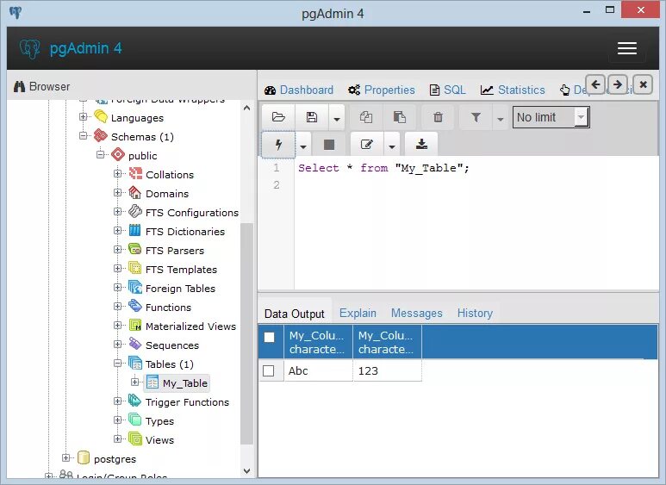Click the Stop query square icon

(x=329, y=145)
